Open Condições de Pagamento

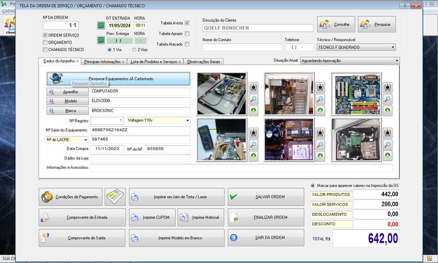(x=71, y=197)
